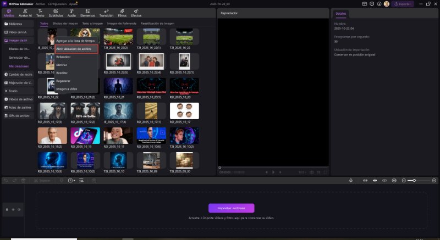
Task: Click the Exportar button
Action: [403, 4]
